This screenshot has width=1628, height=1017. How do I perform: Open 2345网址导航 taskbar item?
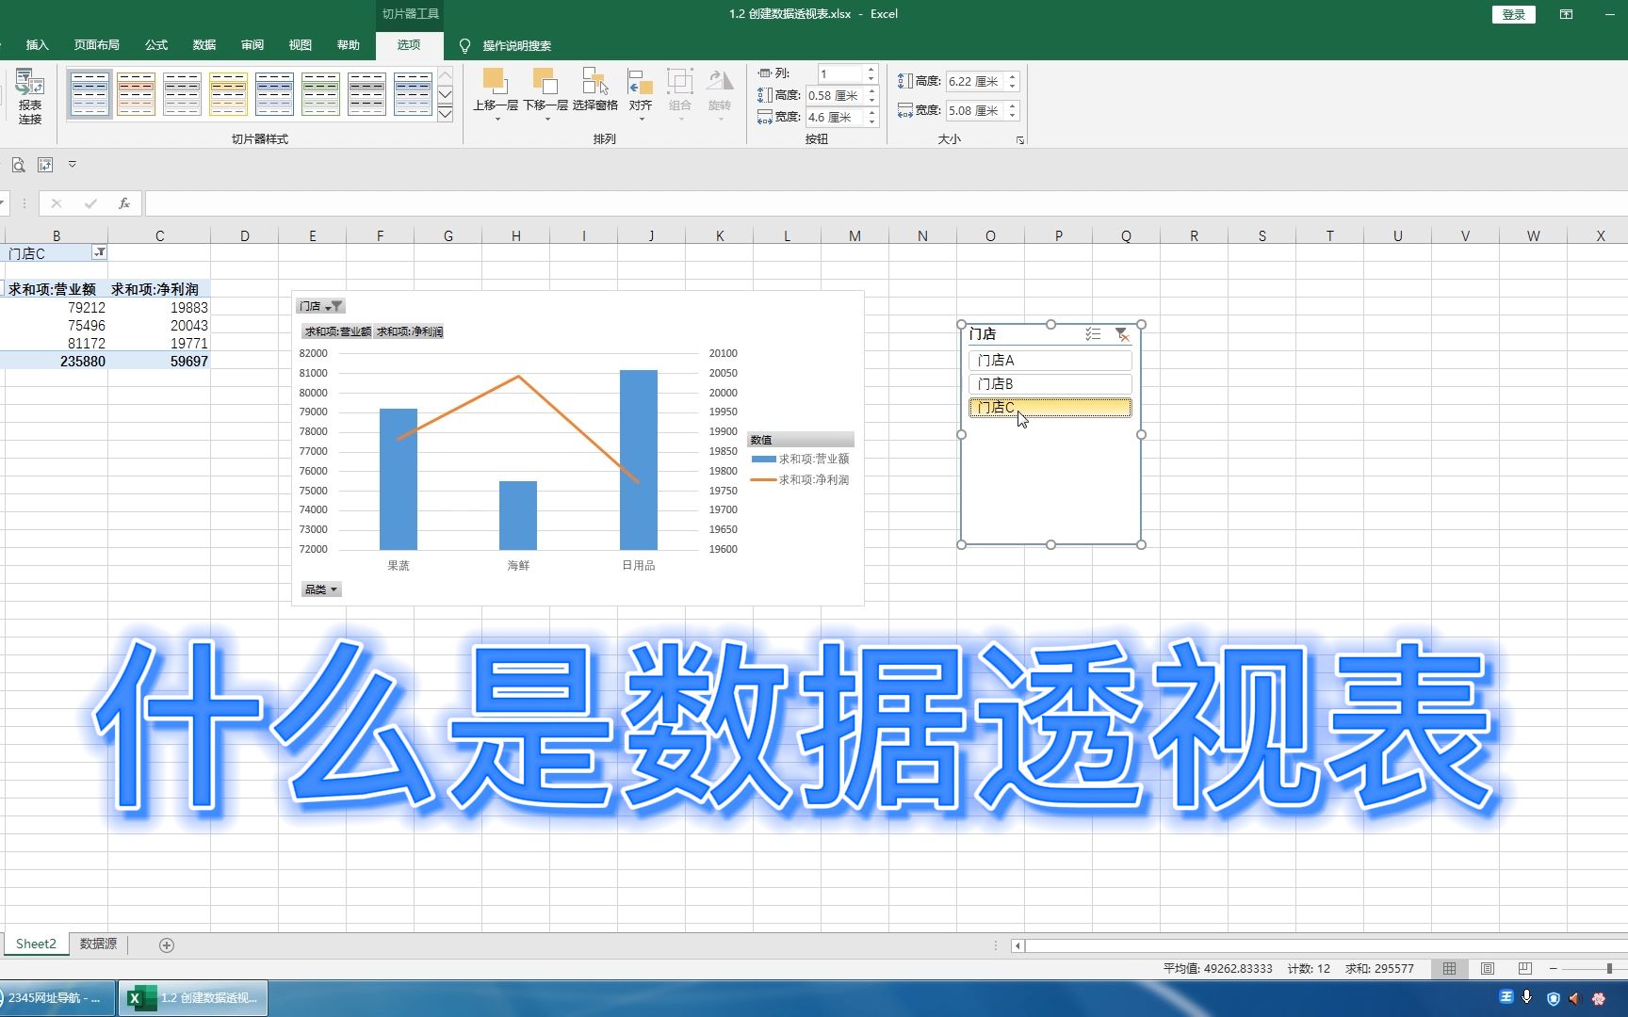tap(58, 998)
